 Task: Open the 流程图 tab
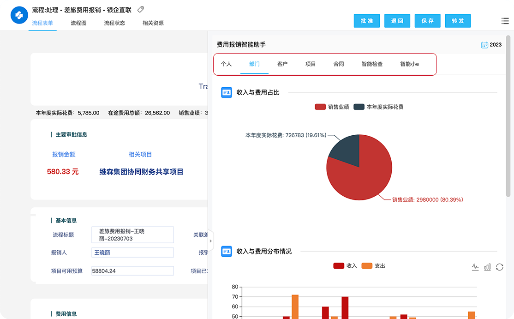point(78,23)
